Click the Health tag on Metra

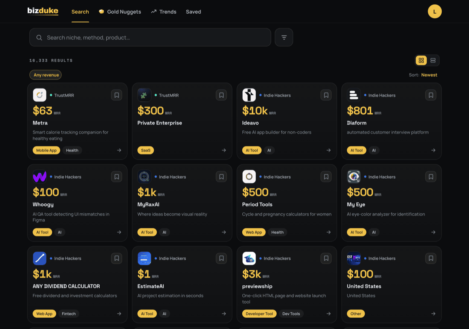pyautogui.click(x=72, y=150)
